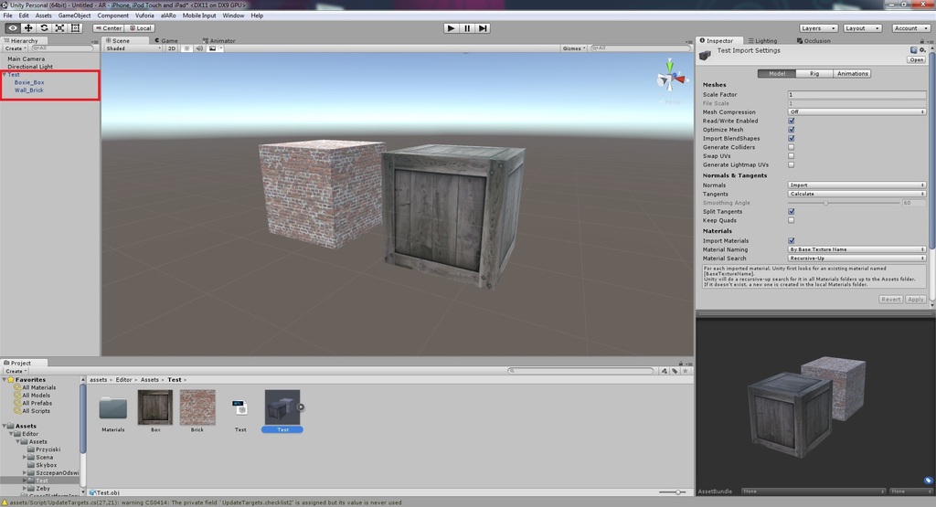Select the Rotate transform tool
Image resolution: width=936 pixels, height=507 pixels.
[x=44, y=28]
